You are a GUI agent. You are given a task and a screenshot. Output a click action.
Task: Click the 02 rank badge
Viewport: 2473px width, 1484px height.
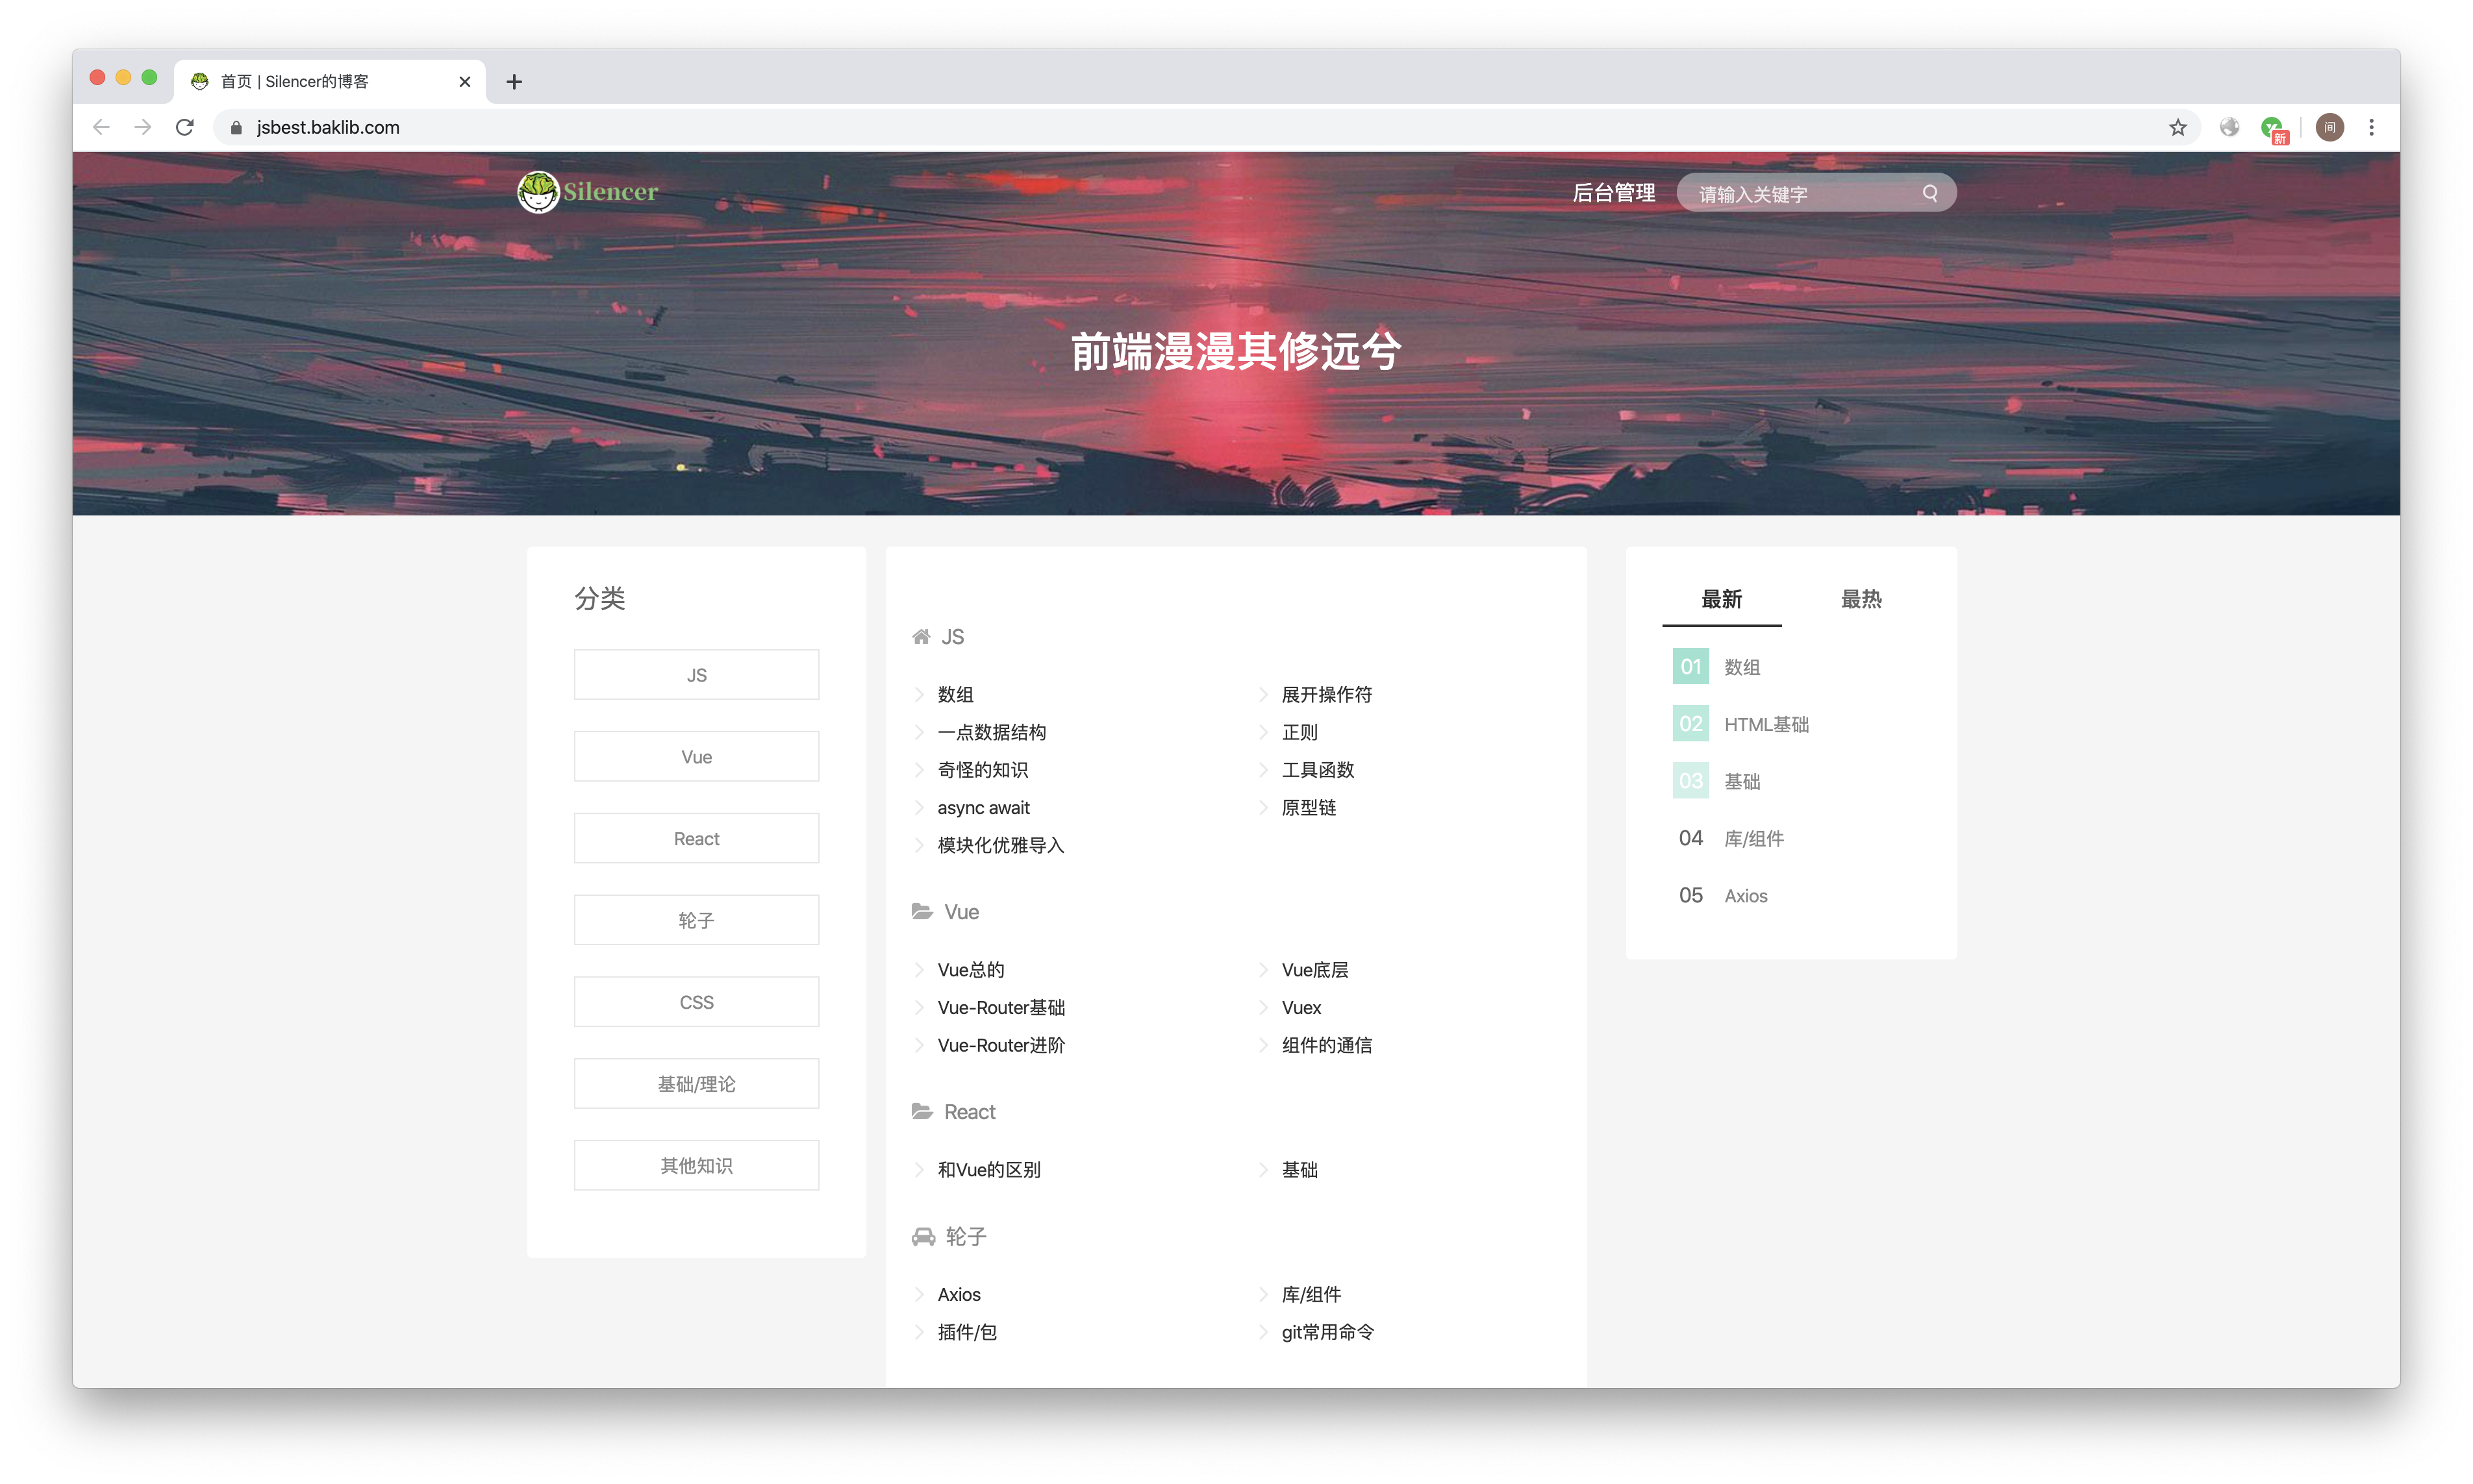(x=1690, y=724)
